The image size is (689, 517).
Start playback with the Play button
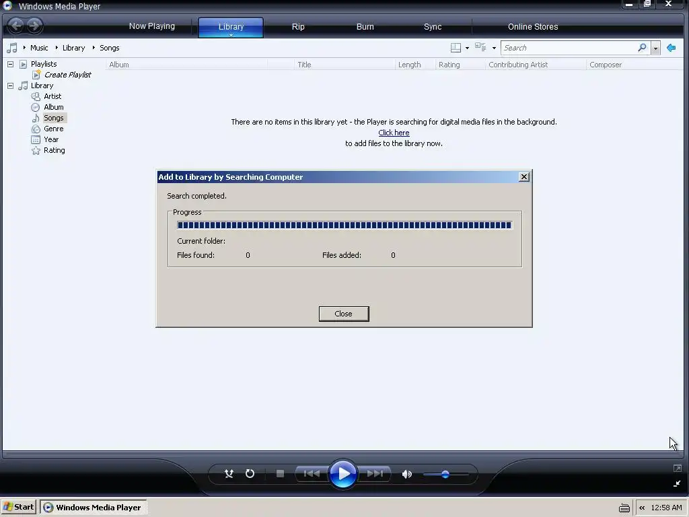(342, 474)
